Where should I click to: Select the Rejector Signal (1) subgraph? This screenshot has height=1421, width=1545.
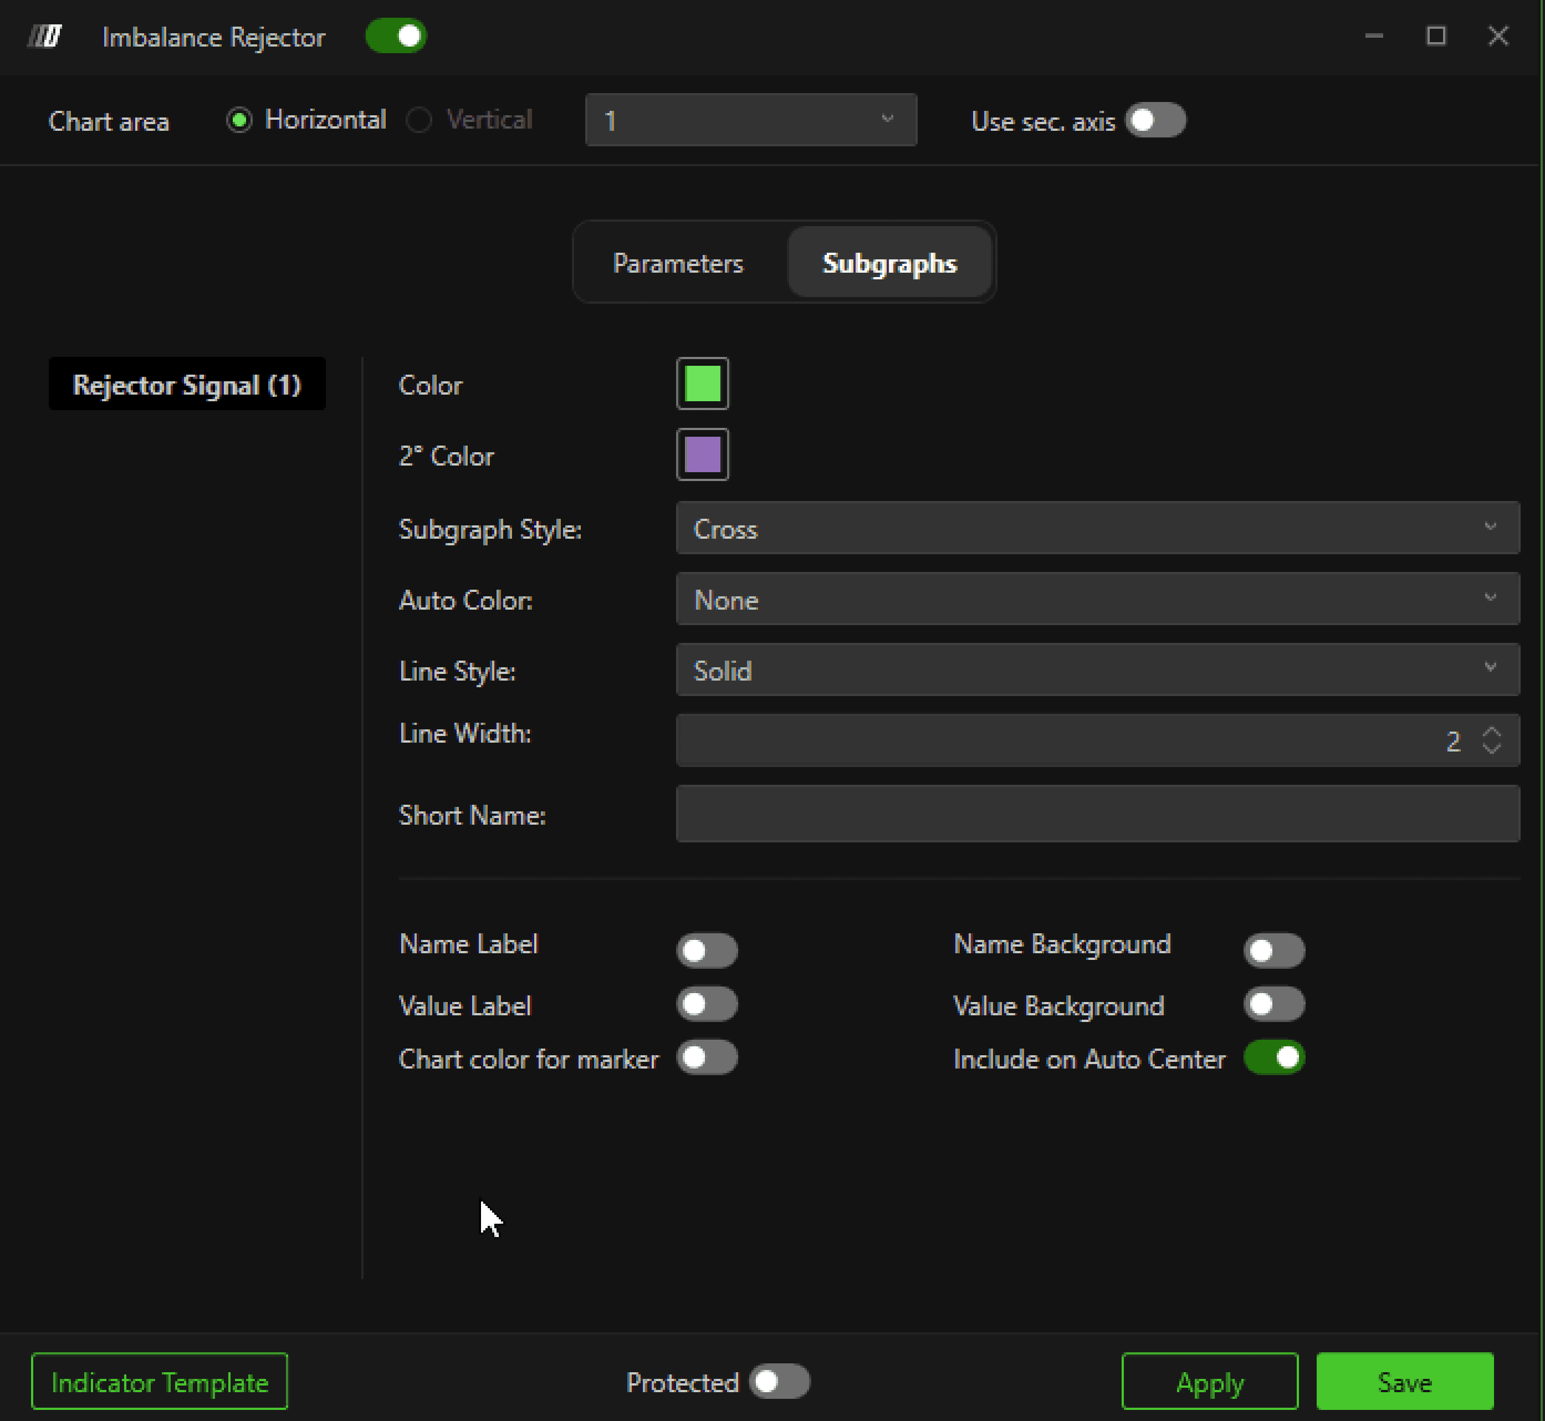(187, 385)
